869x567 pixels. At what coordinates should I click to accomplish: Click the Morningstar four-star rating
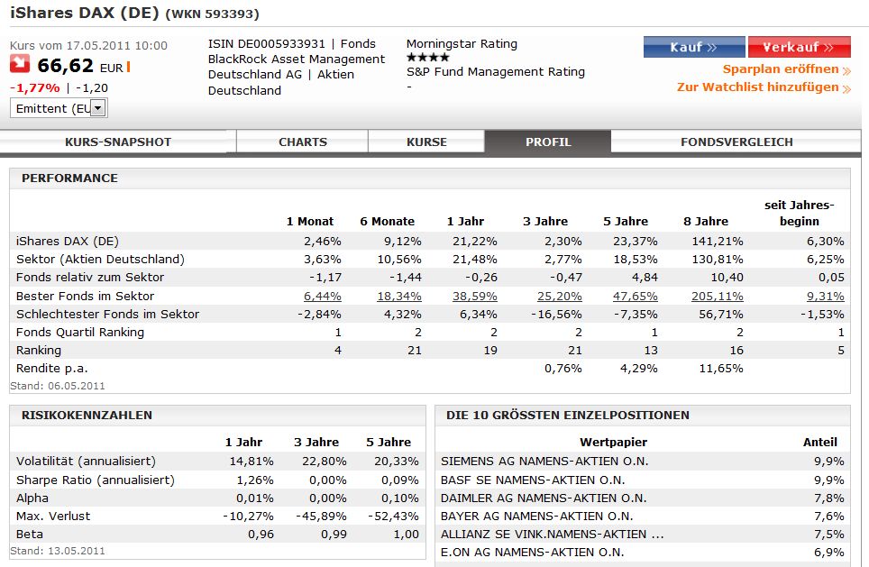429,57
